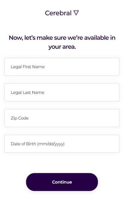Select the Legal Last Name input
124x220 pixels.
[x=62, y=92]
